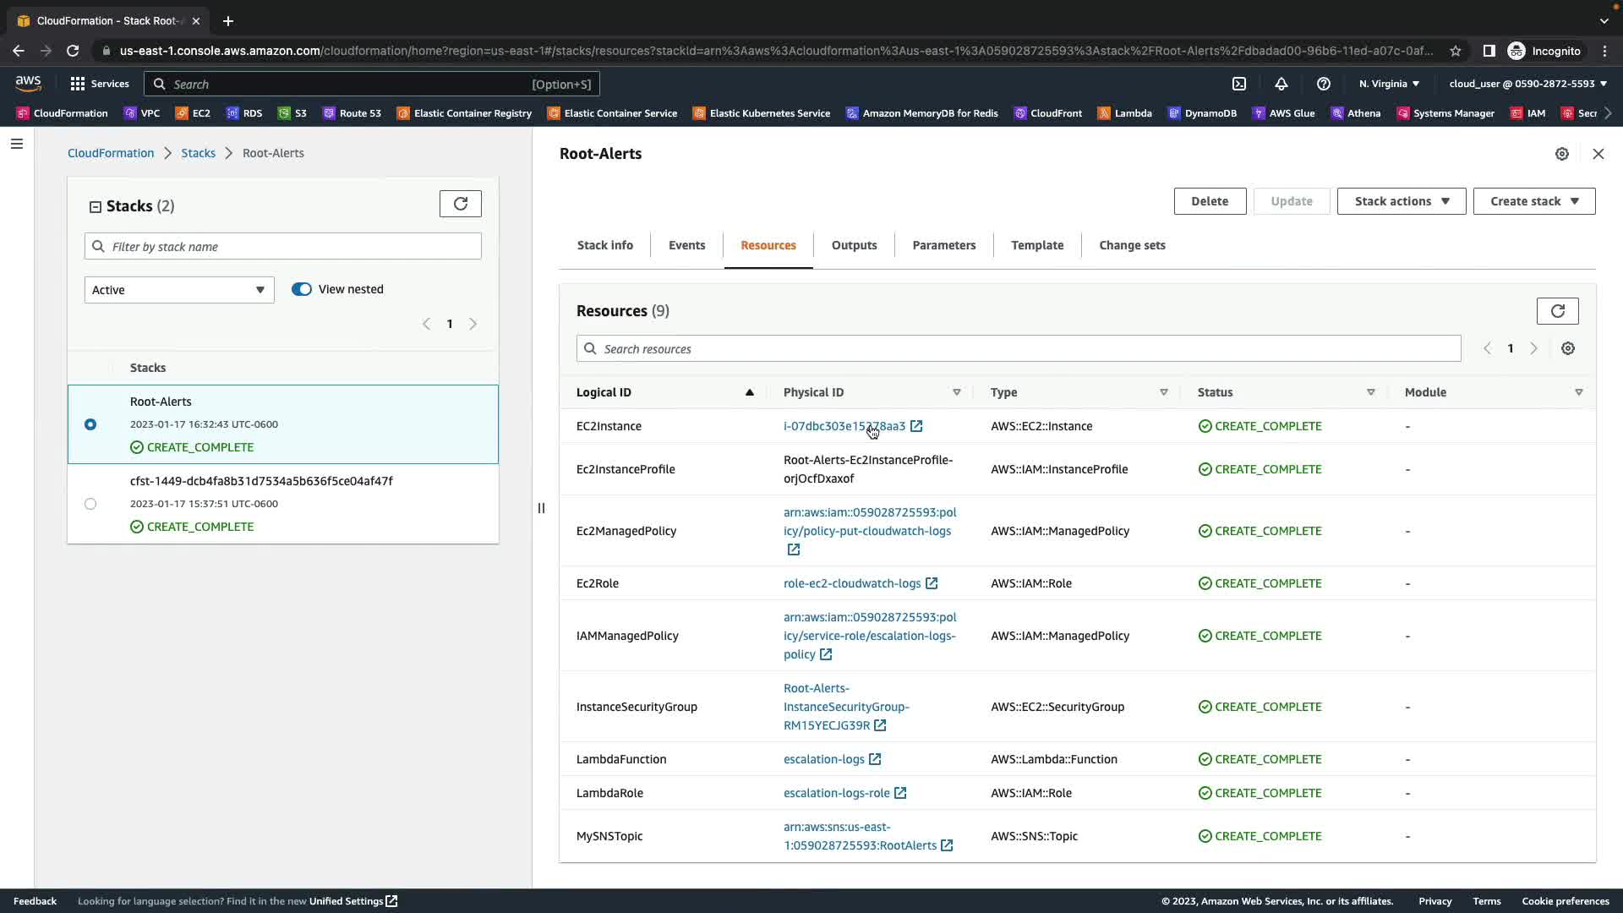Open the Template tab
The image size is (1623, 913).
coord(1037,245)
